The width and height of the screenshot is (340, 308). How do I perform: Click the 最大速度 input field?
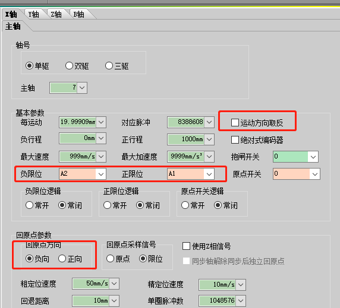click(x=78, y=157)
